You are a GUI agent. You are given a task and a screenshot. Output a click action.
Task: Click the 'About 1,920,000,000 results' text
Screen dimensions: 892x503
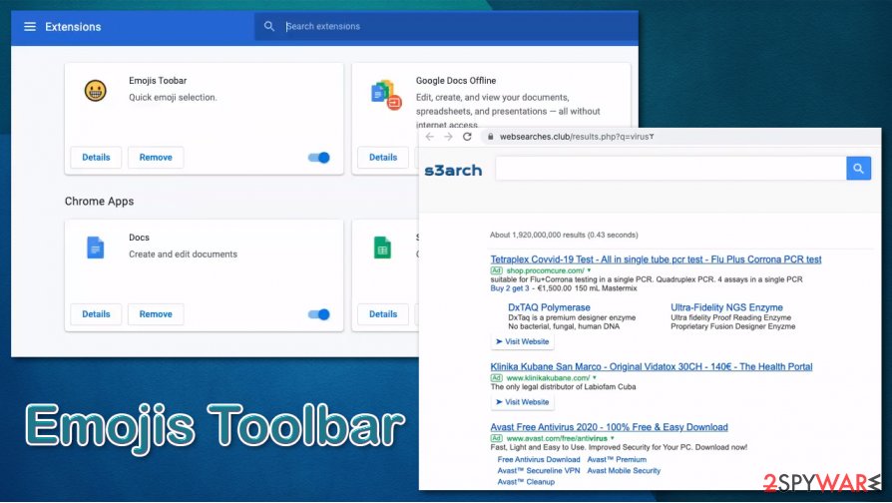[x=564, y=235]
